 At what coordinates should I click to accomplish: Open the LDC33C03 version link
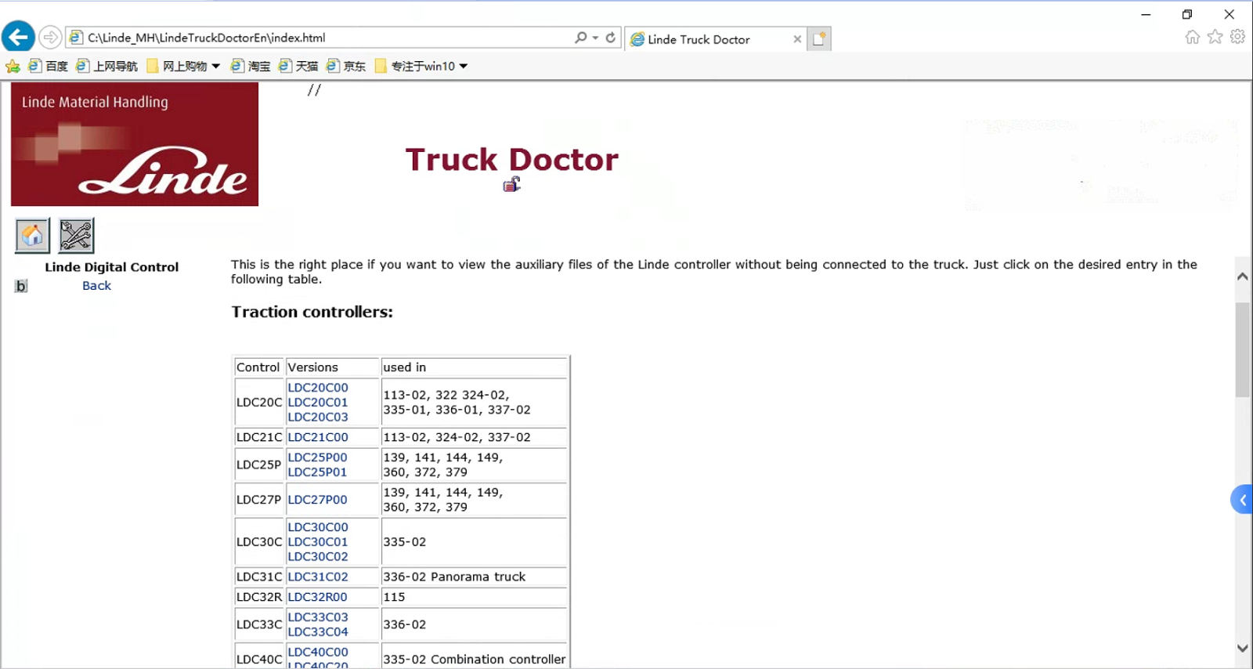[318, 617]
